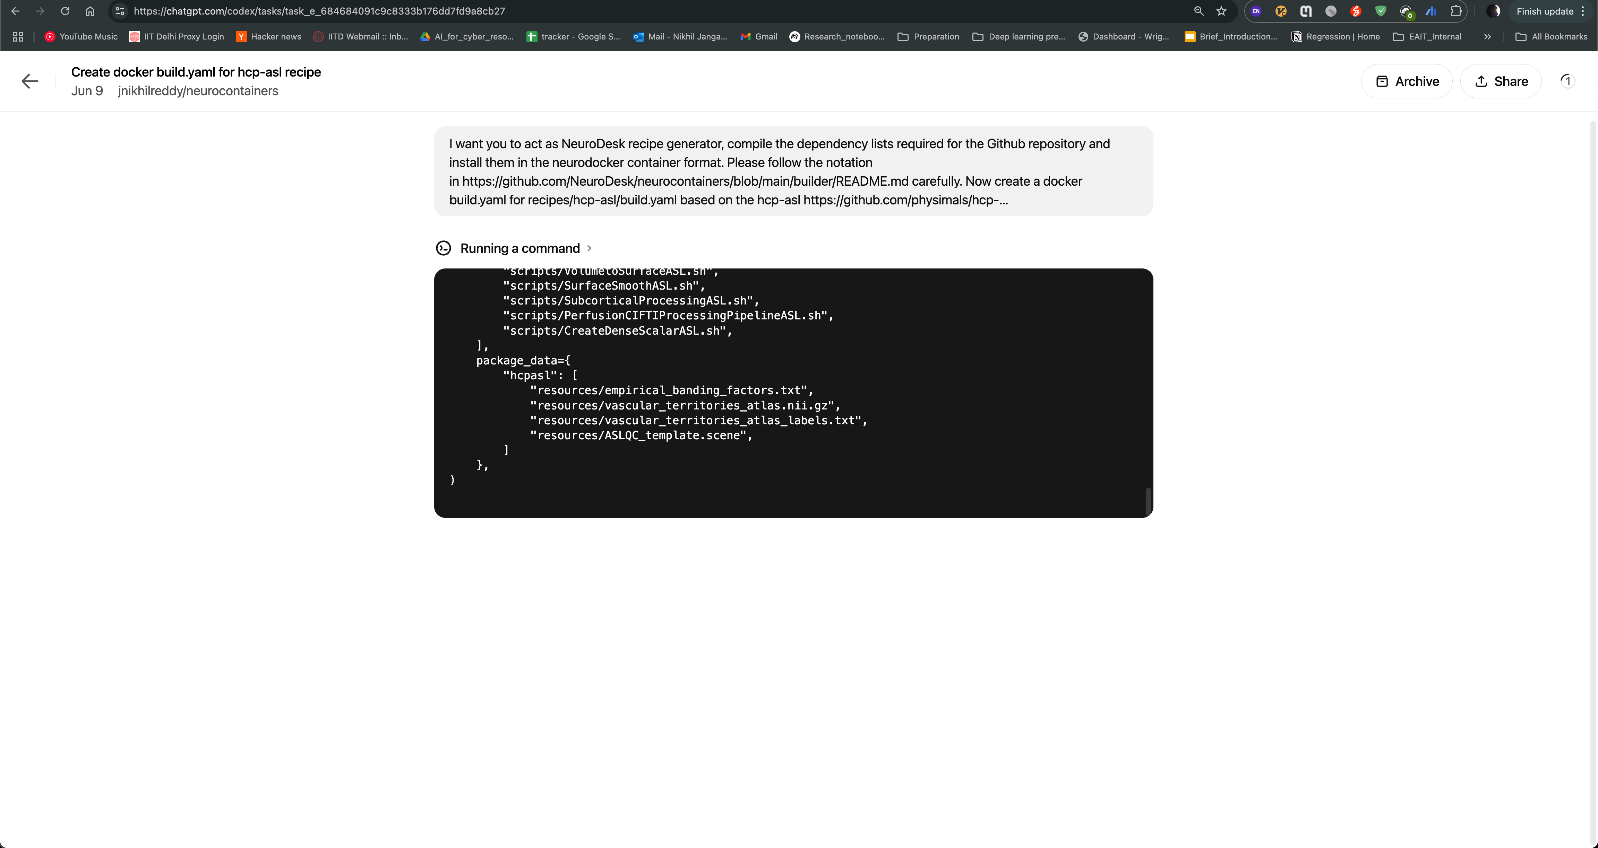Expand the Running a command chevron

coord(589,249)
